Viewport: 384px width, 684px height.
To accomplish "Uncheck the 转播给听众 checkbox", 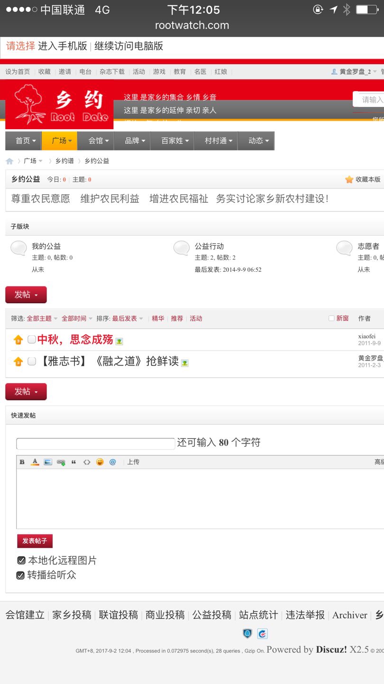I will pyautogui.click(x=20, y=575).
